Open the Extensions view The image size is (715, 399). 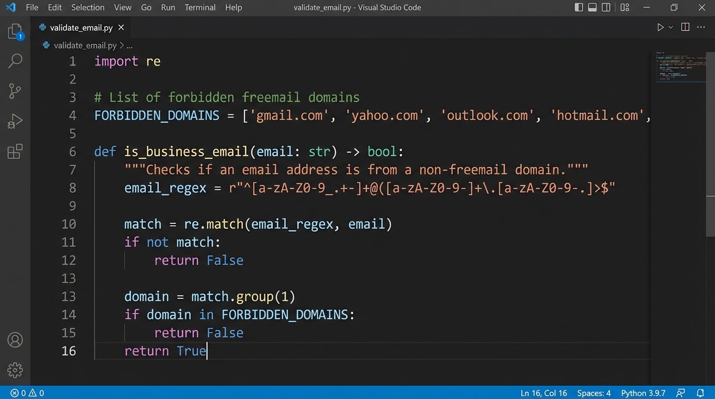[x=15, y=152]
